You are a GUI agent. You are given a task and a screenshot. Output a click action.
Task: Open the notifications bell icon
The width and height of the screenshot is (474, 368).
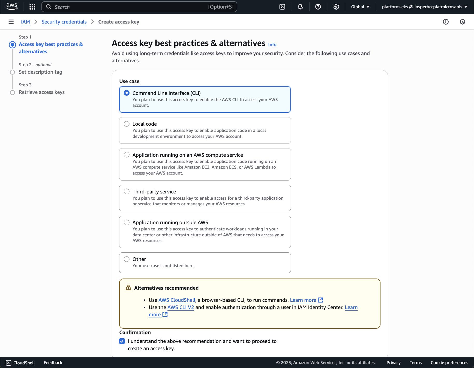coord(300,7)
